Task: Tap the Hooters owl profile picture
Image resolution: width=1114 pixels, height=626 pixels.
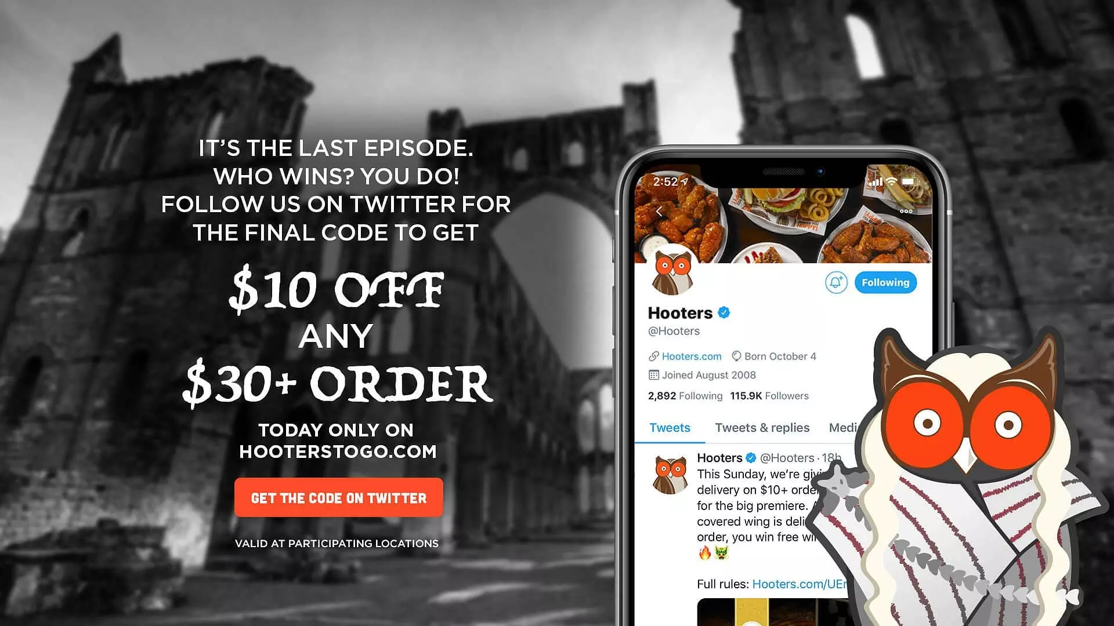Action: pos(672,269)
